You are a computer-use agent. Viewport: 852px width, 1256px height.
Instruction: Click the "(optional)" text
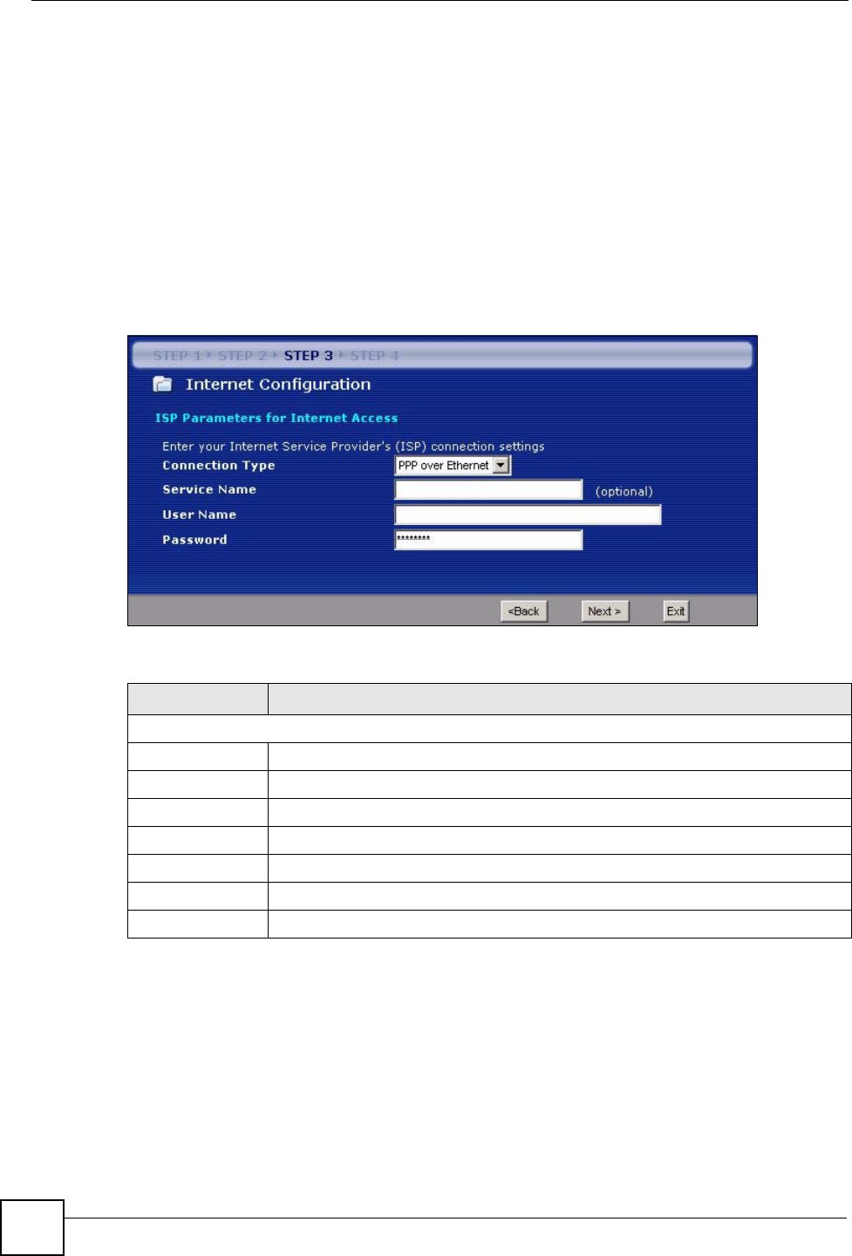click(x=624, y=492)
